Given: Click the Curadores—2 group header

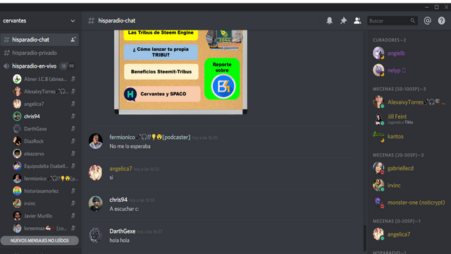Looking at the screenshot, I should (x=389, y=40).
